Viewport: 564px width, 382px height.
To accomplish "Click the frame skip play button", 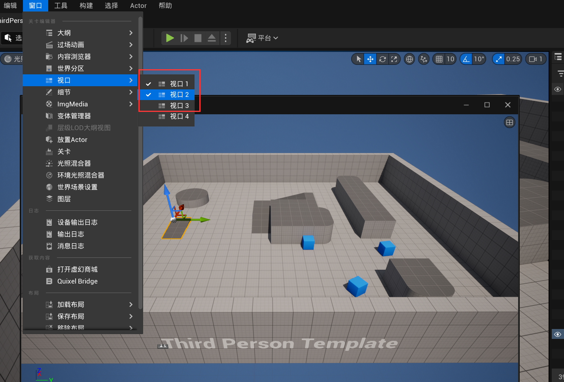I will coord(184,38).
